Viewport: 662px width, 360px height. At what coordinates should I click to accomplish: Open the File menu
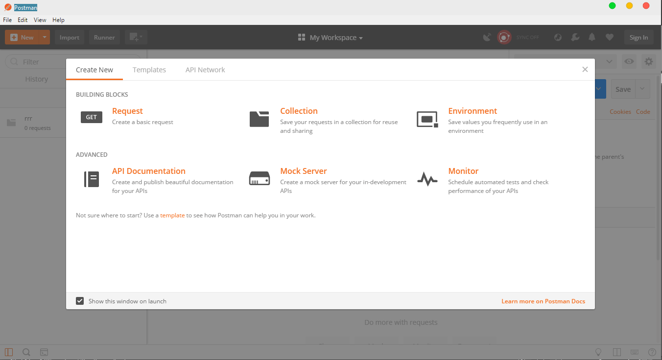[x=7, y=20]
